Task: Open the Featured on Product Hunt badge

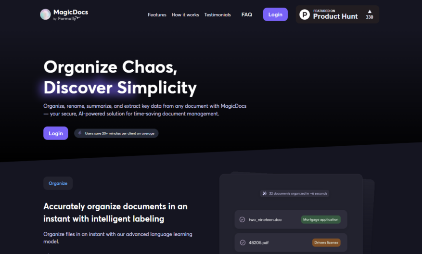Action: tap(337, 14)
